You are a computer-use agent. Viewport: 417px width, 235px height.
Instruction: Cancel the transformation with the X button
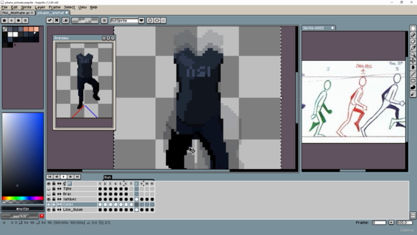[x=57, y=20]
